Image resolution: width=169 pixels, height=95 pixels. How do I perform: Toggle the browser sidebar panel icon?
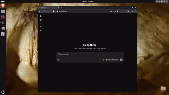pos(128,11)
